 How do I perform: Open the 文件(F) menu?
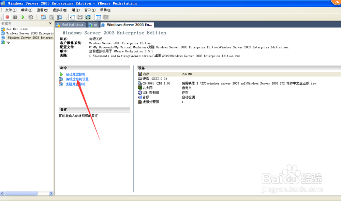pyautogui.click(x=11, y=10)
